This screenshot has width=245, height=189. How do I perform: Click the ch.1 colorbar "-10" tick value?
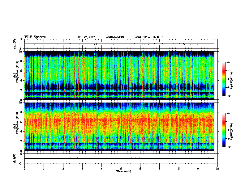point(229,96)
